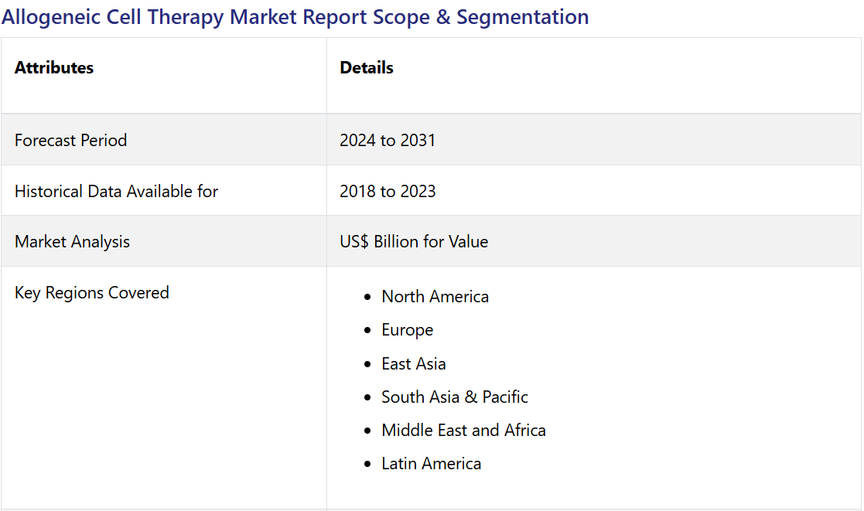The image size is (864, 511).
Task: Click the Allogeneic Cell Therapy report heading
Action: coord(295,17)
